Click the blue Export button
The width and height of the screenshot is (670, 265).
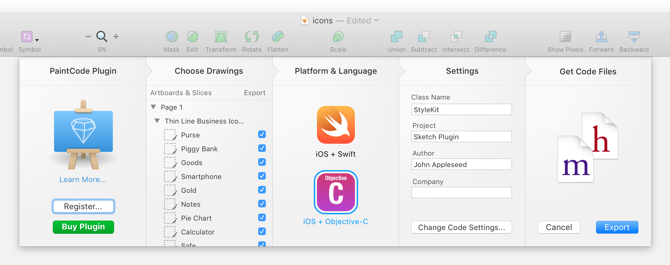coord(617,227)
